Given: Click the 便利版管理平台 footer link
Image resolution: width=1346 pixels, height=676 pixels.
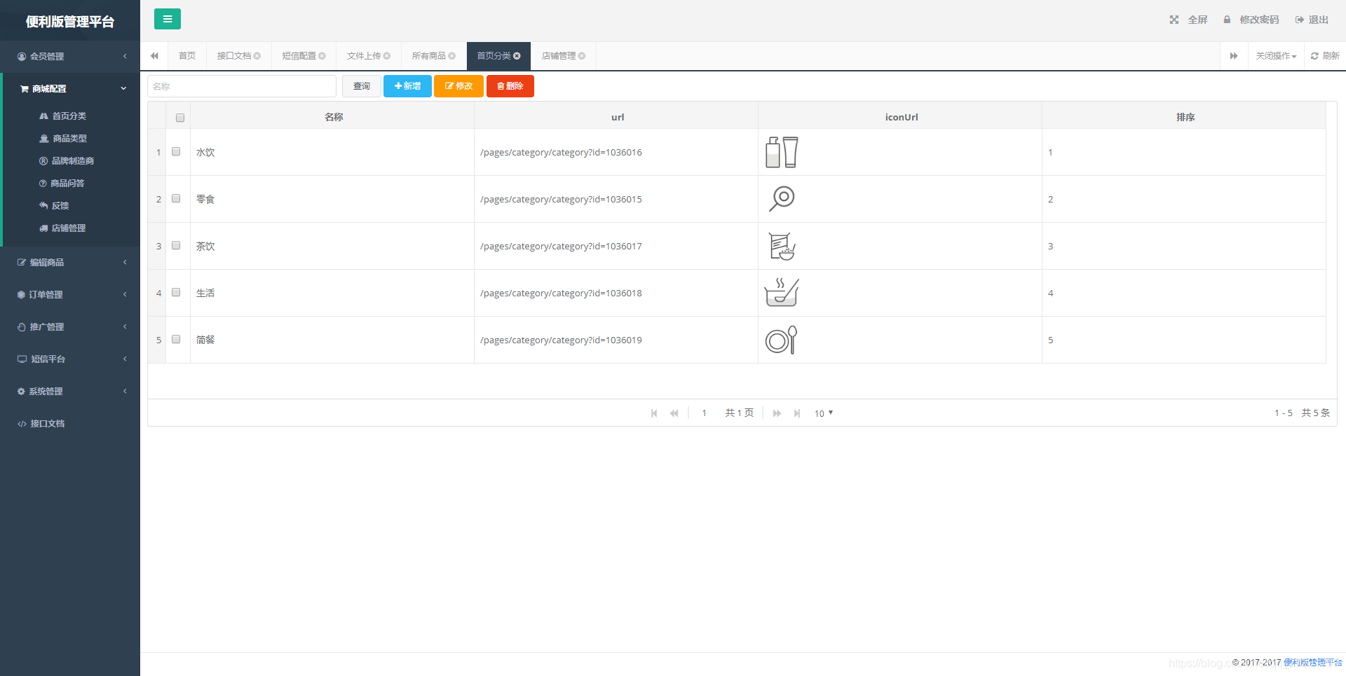Looking at the screenshot, I should [x=1313, y=663].
